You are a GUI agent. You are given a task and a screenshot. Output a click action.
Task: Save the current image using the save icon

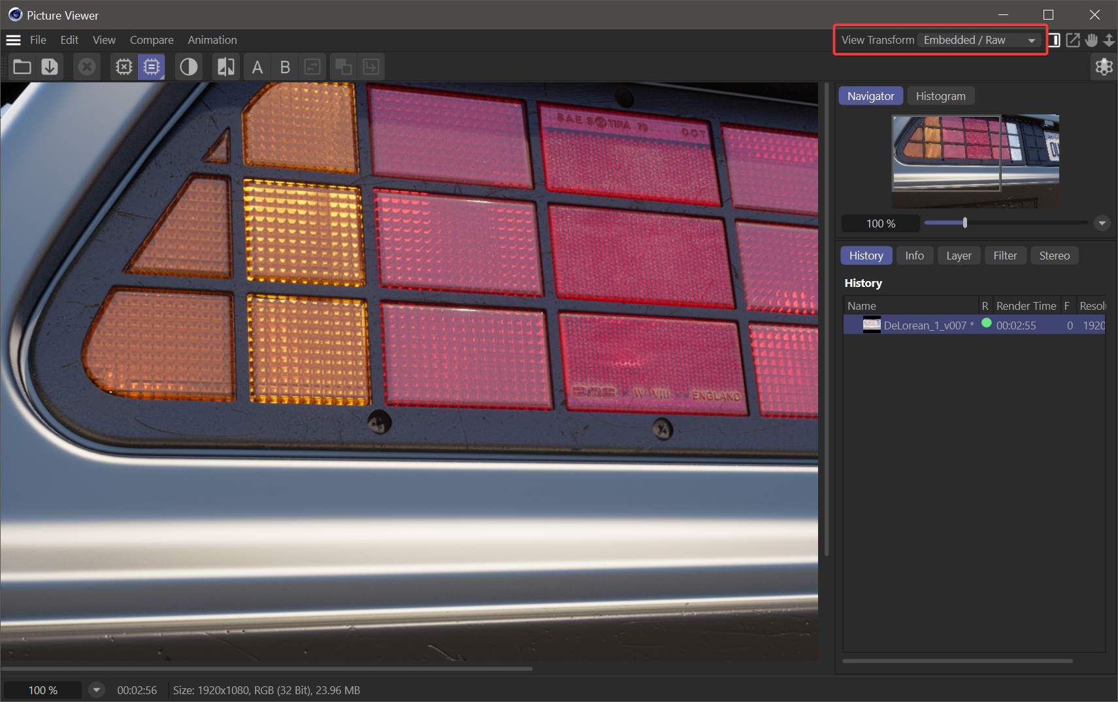[x=50, y=66]
